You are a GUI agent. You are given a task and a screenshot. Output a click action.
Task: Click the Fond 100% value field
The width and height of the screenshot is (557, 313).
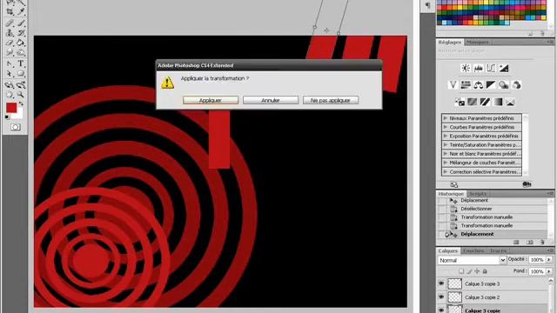coord(537,271)
